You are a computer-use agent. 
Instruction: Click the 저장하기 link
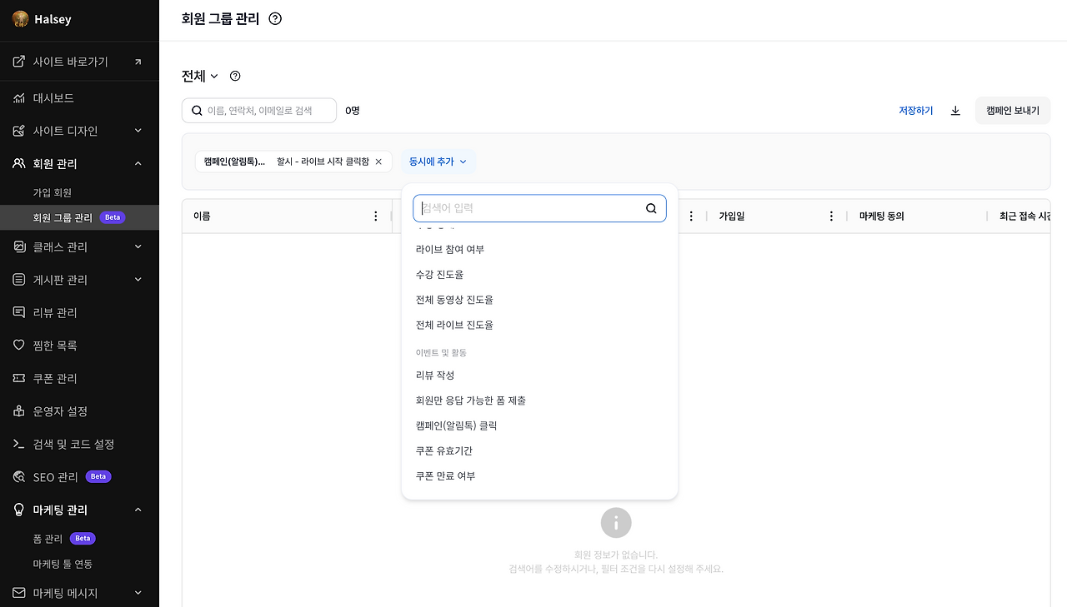click(915, 110)
